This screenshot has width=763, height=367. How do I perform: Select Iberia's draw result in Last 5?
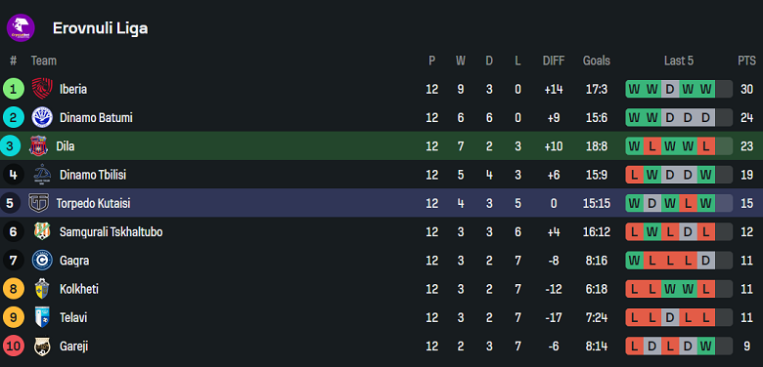pos(669,89)
